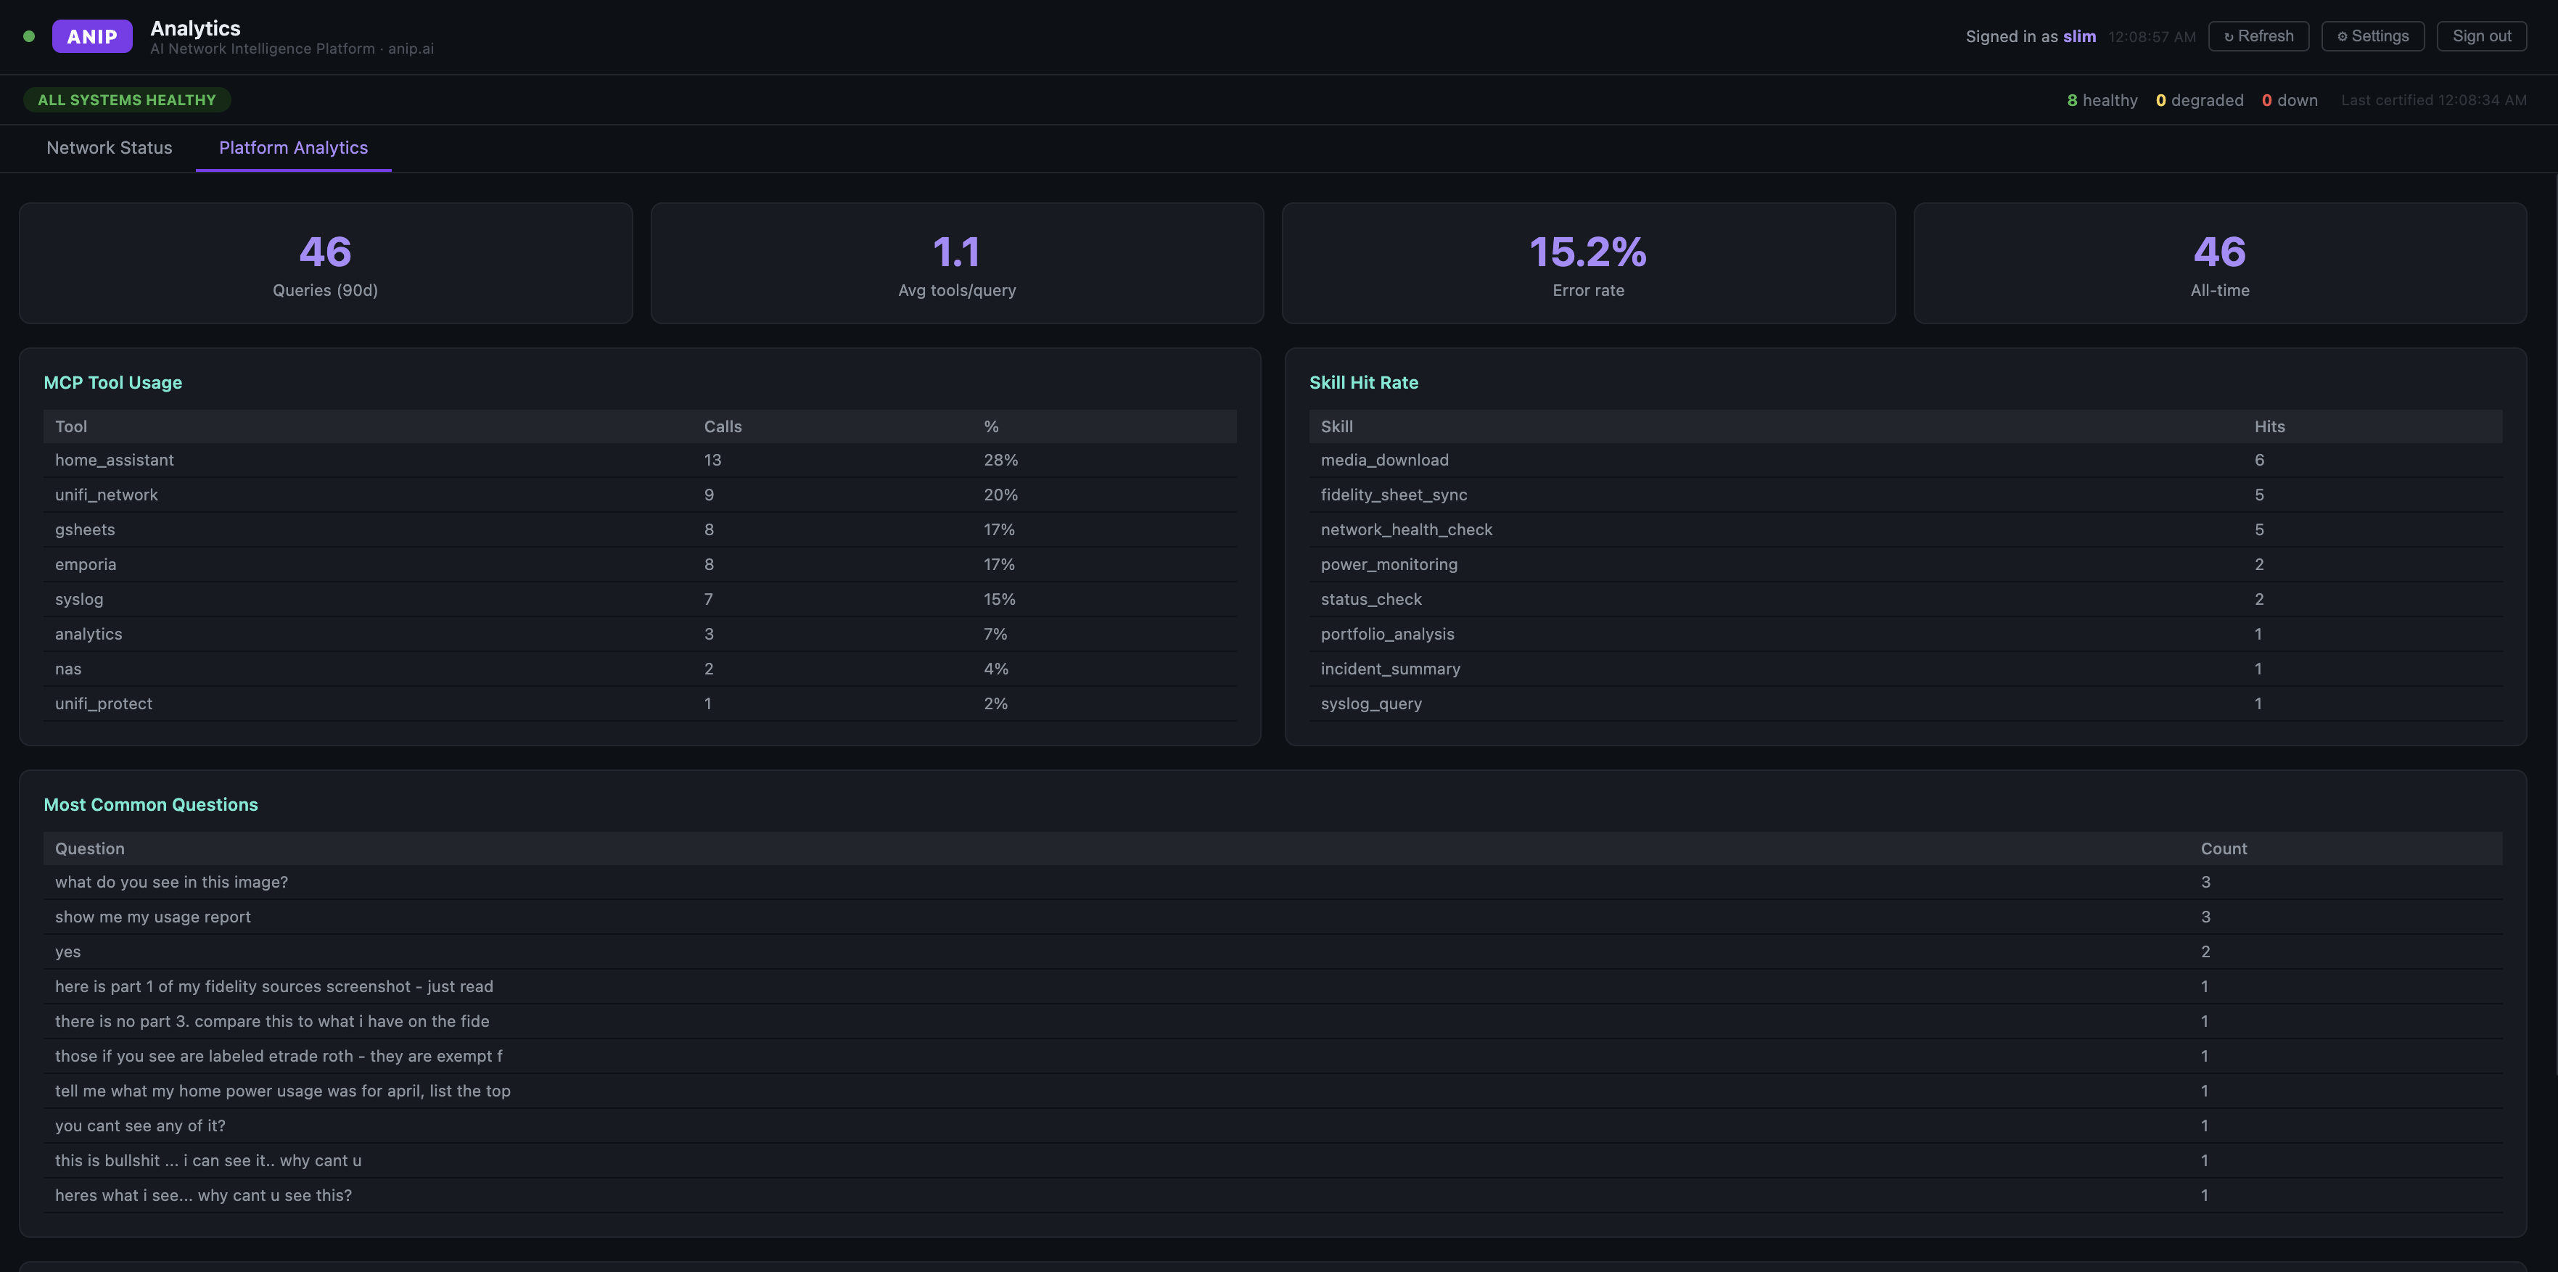This screenshot has width=2558, height=1272.
Task: Sort by Calls column header
Action: coord(723,426)
